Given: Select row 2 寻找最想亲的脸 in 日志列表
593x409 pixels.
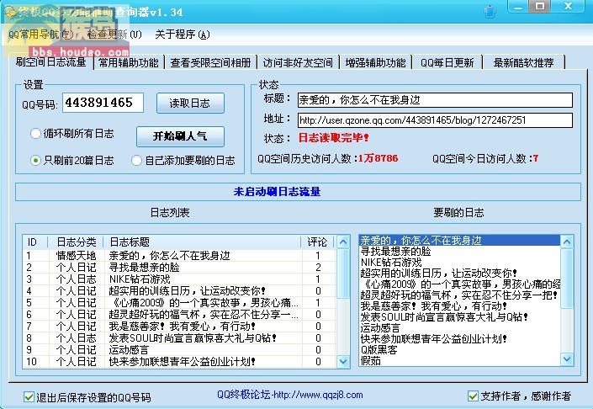Looking at the screenshot, I should click(x=180, y=267).
